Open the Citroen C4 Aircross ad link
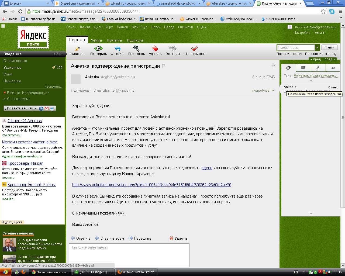Viewport: 345px width, 276px height. coord(25,121)
